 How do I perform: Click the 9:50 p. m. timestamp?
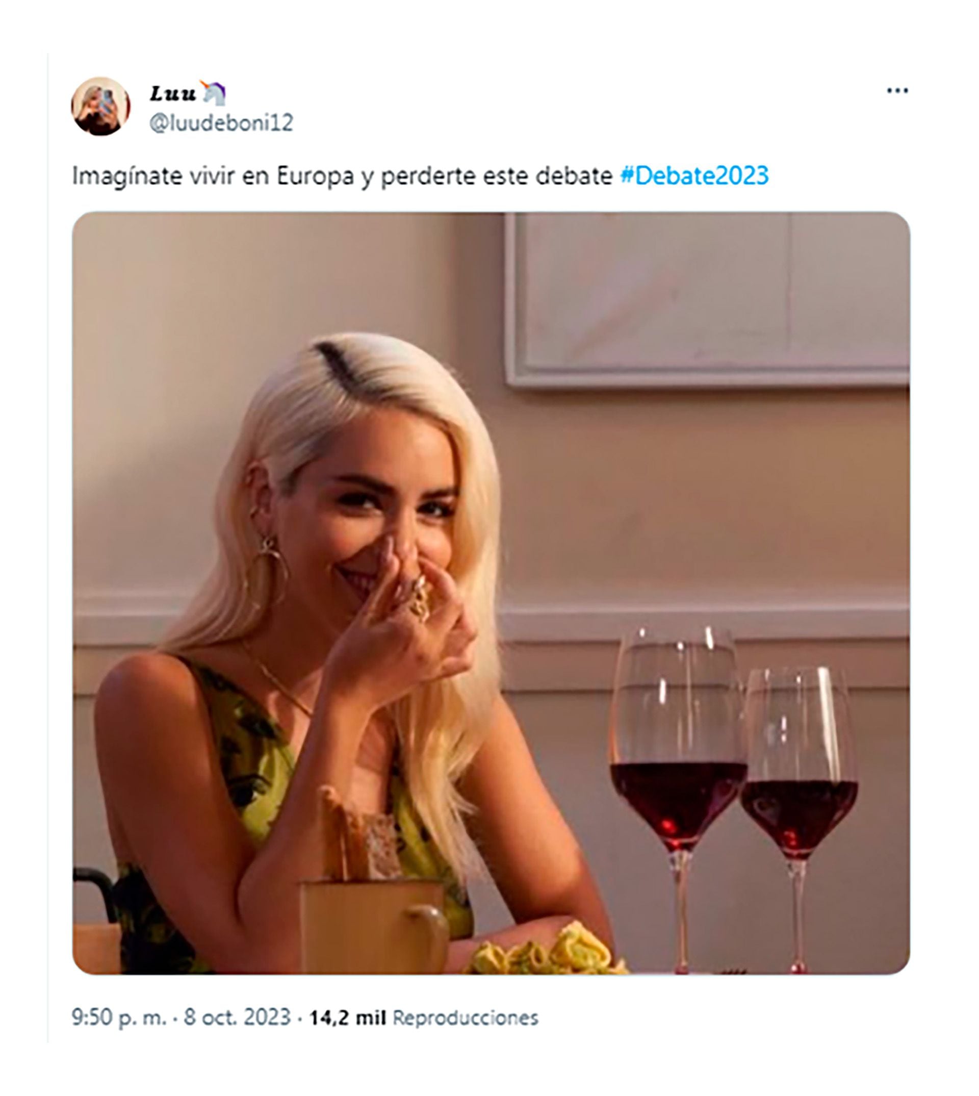coord(119,1017)
